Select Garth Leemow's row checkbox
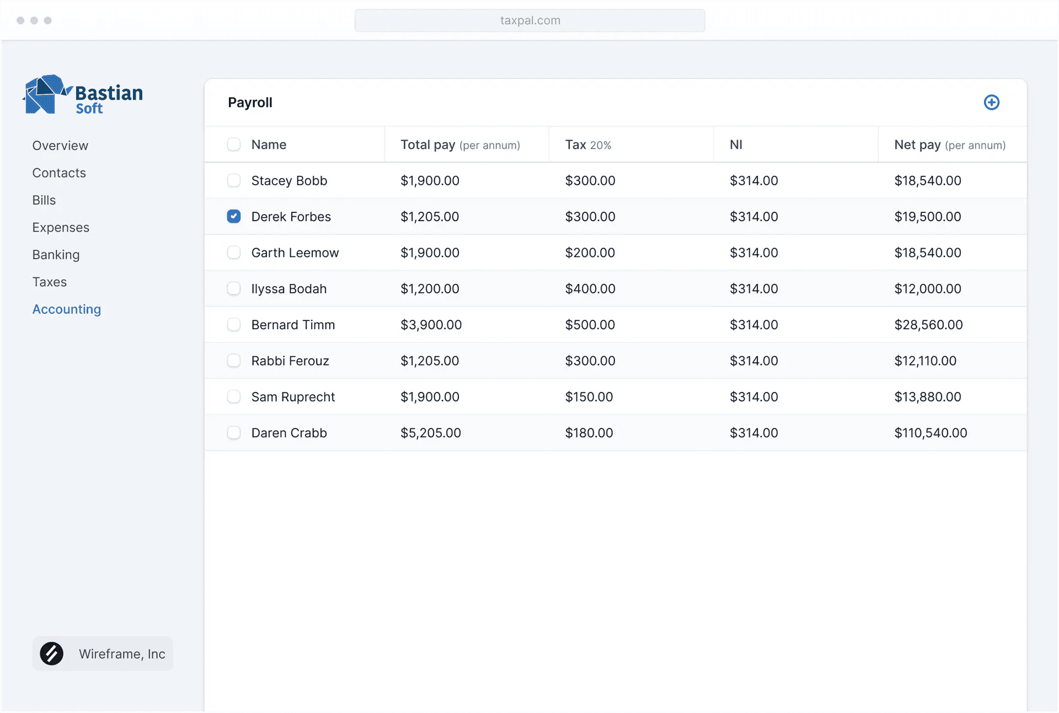The width and height of the screenshot is (1059, 713). pyautogui.click(x=234, y=253)
